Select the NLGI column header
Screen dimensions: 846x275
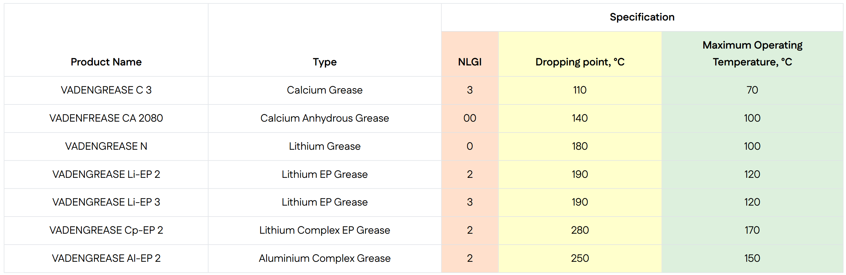pos(470,62)
